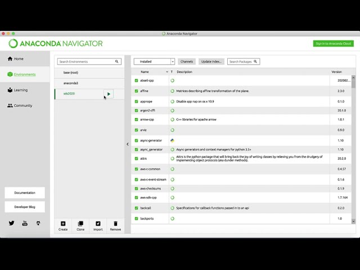The image size is (360, 270).
Task: Toggle the arrow-cpp package checkbox
Action: coord(136,119)
